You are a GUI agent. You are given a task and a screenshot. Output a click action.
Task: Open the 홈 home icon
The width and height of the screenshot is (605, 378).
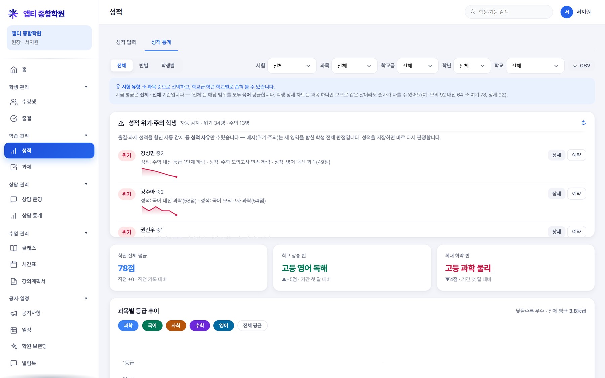point(14,70)
